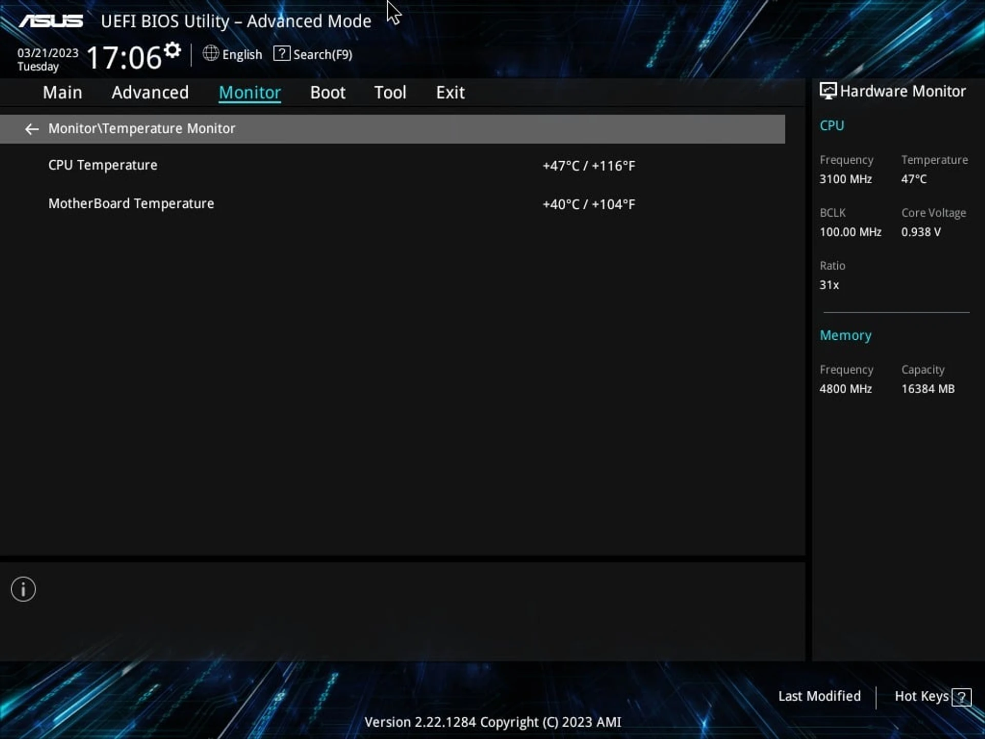
Task: Click the CPU section heading
Action: click(x=832, y=126)
